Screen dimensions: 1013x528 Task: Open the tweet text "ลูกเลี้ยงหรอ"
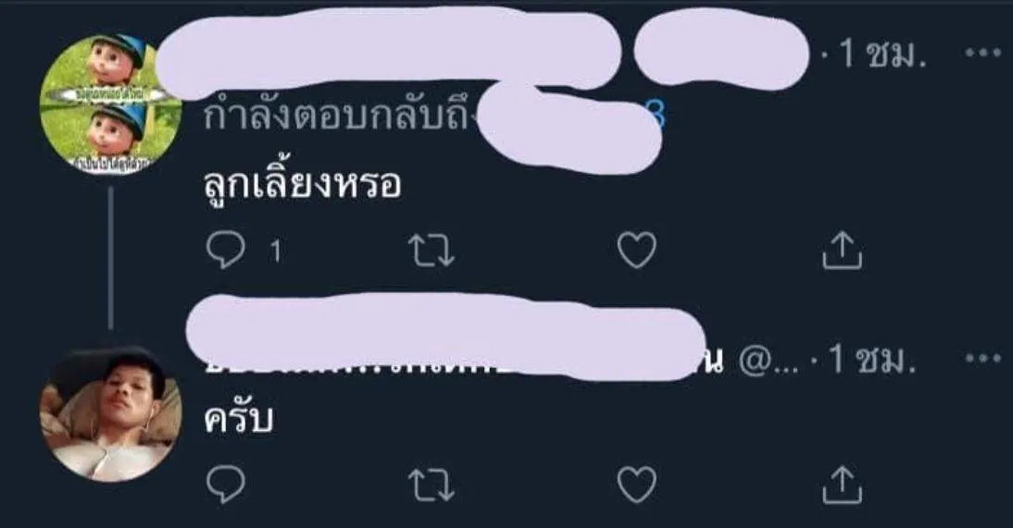[303, 185]
